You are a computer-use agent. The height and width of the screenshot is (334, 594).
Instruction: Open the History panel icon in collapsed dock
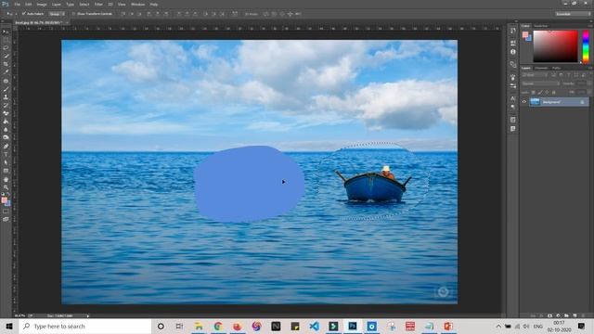pyautogui.click(x=513, y=31)
